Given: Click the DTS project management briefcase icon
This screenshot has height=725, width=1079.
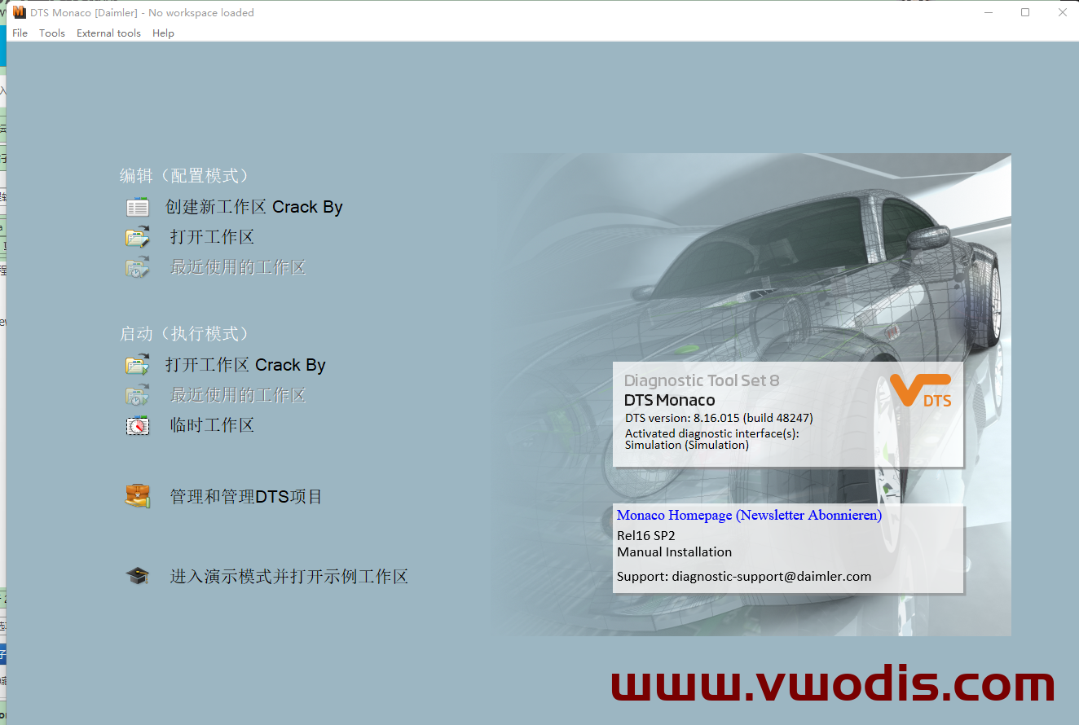Looking at the screenshot, I should tap(138, 496).
